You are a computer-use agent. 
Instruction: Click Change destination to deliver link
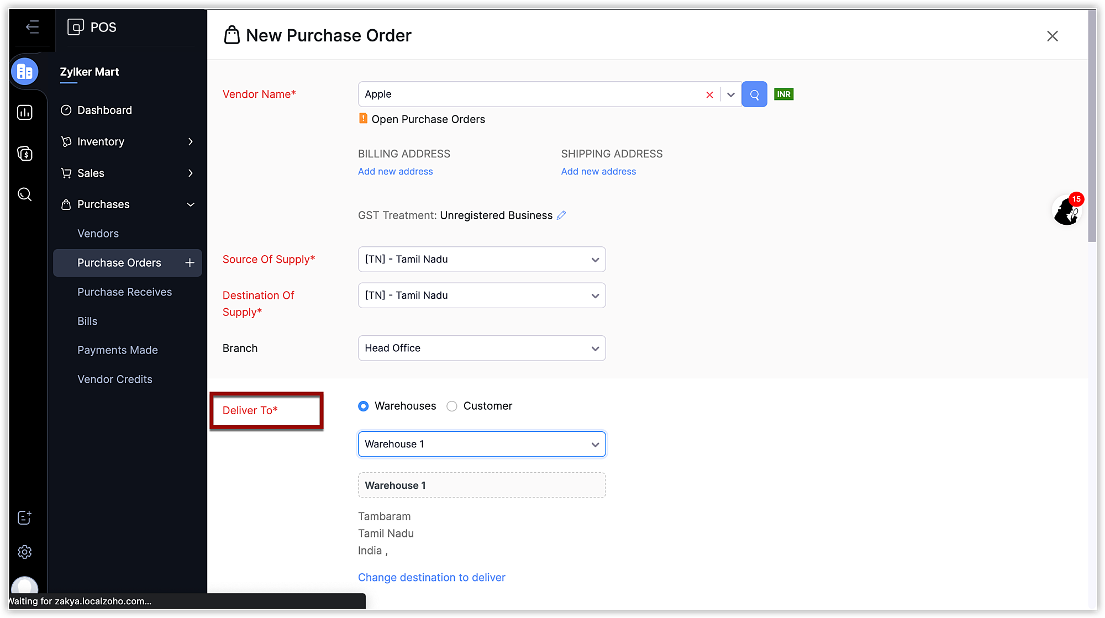pyautogui.click(x=432, y=578)
